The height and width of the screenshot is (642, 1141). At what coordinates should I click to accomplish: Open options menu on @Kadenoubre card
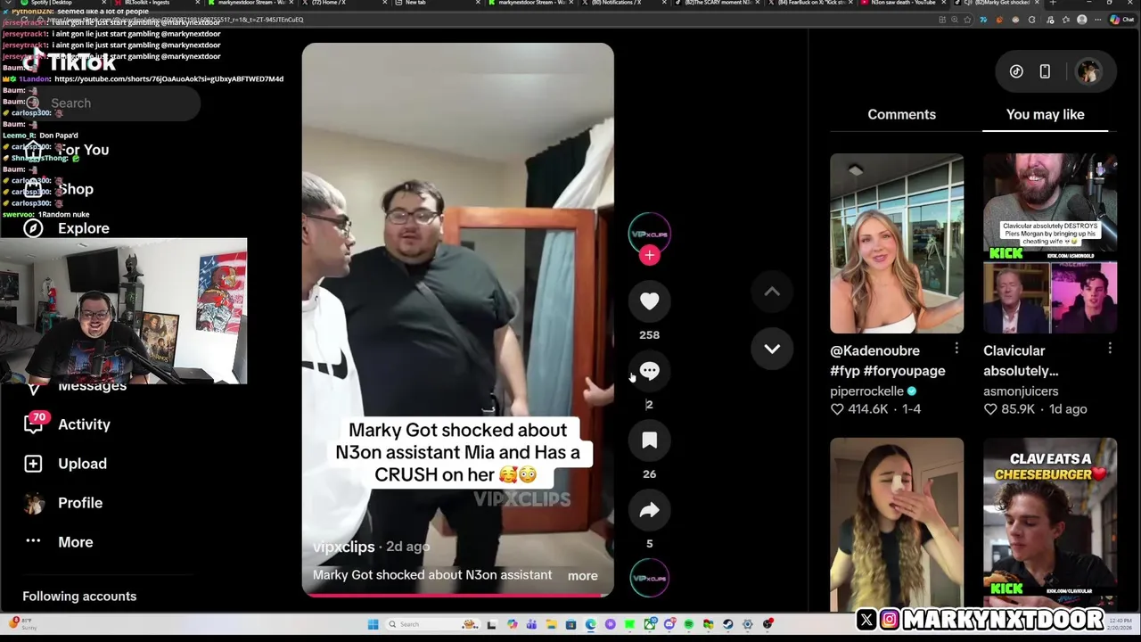pos(956,349)
